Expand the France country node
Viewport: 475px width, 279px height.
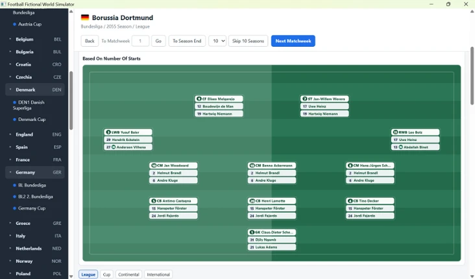pos(10,160)
